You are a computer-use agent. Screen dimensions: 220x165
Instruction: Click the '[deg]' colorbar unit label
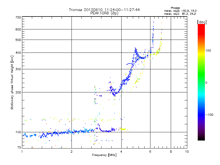point(202,22)
